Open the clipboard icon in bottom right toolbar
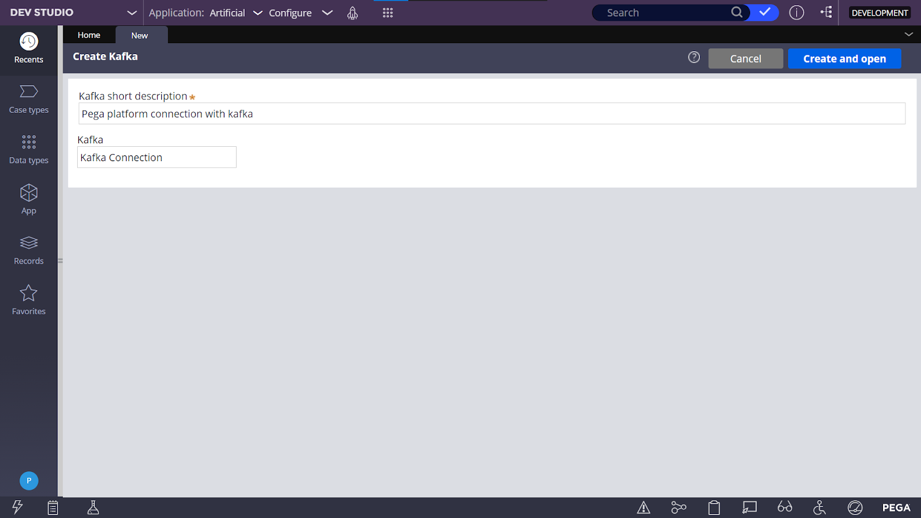Image resolution: width=921 pixels, height=518 pixels. pos(714,508)
